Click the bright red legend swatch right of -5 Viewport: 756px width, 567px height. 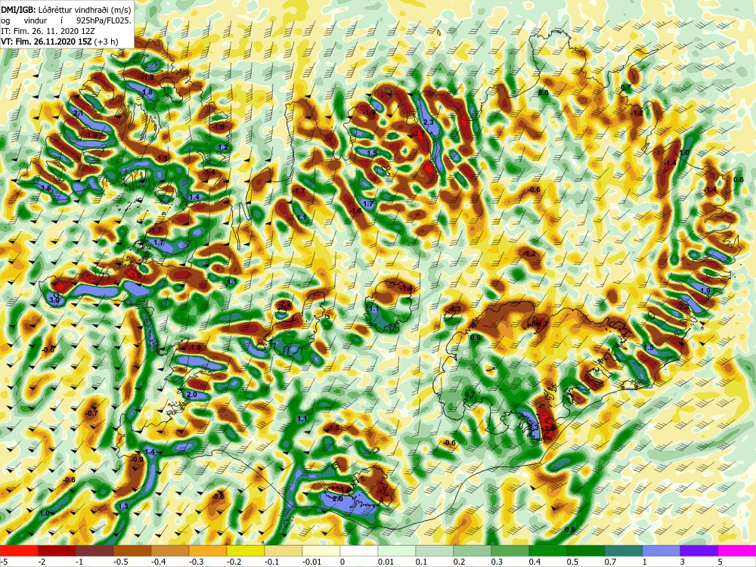[x=19, y=550]
